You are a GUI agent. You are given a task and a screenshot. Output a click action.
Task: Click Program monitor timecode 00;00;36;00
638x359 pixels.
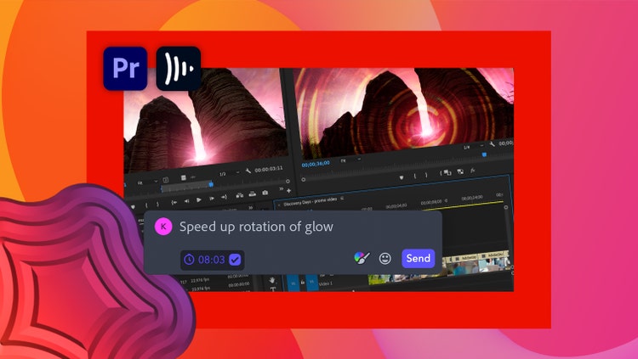pos(316,163)
